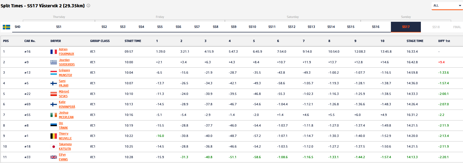
Task: Click Neuville split 1 value -16.0
Action: click(160, 136)
